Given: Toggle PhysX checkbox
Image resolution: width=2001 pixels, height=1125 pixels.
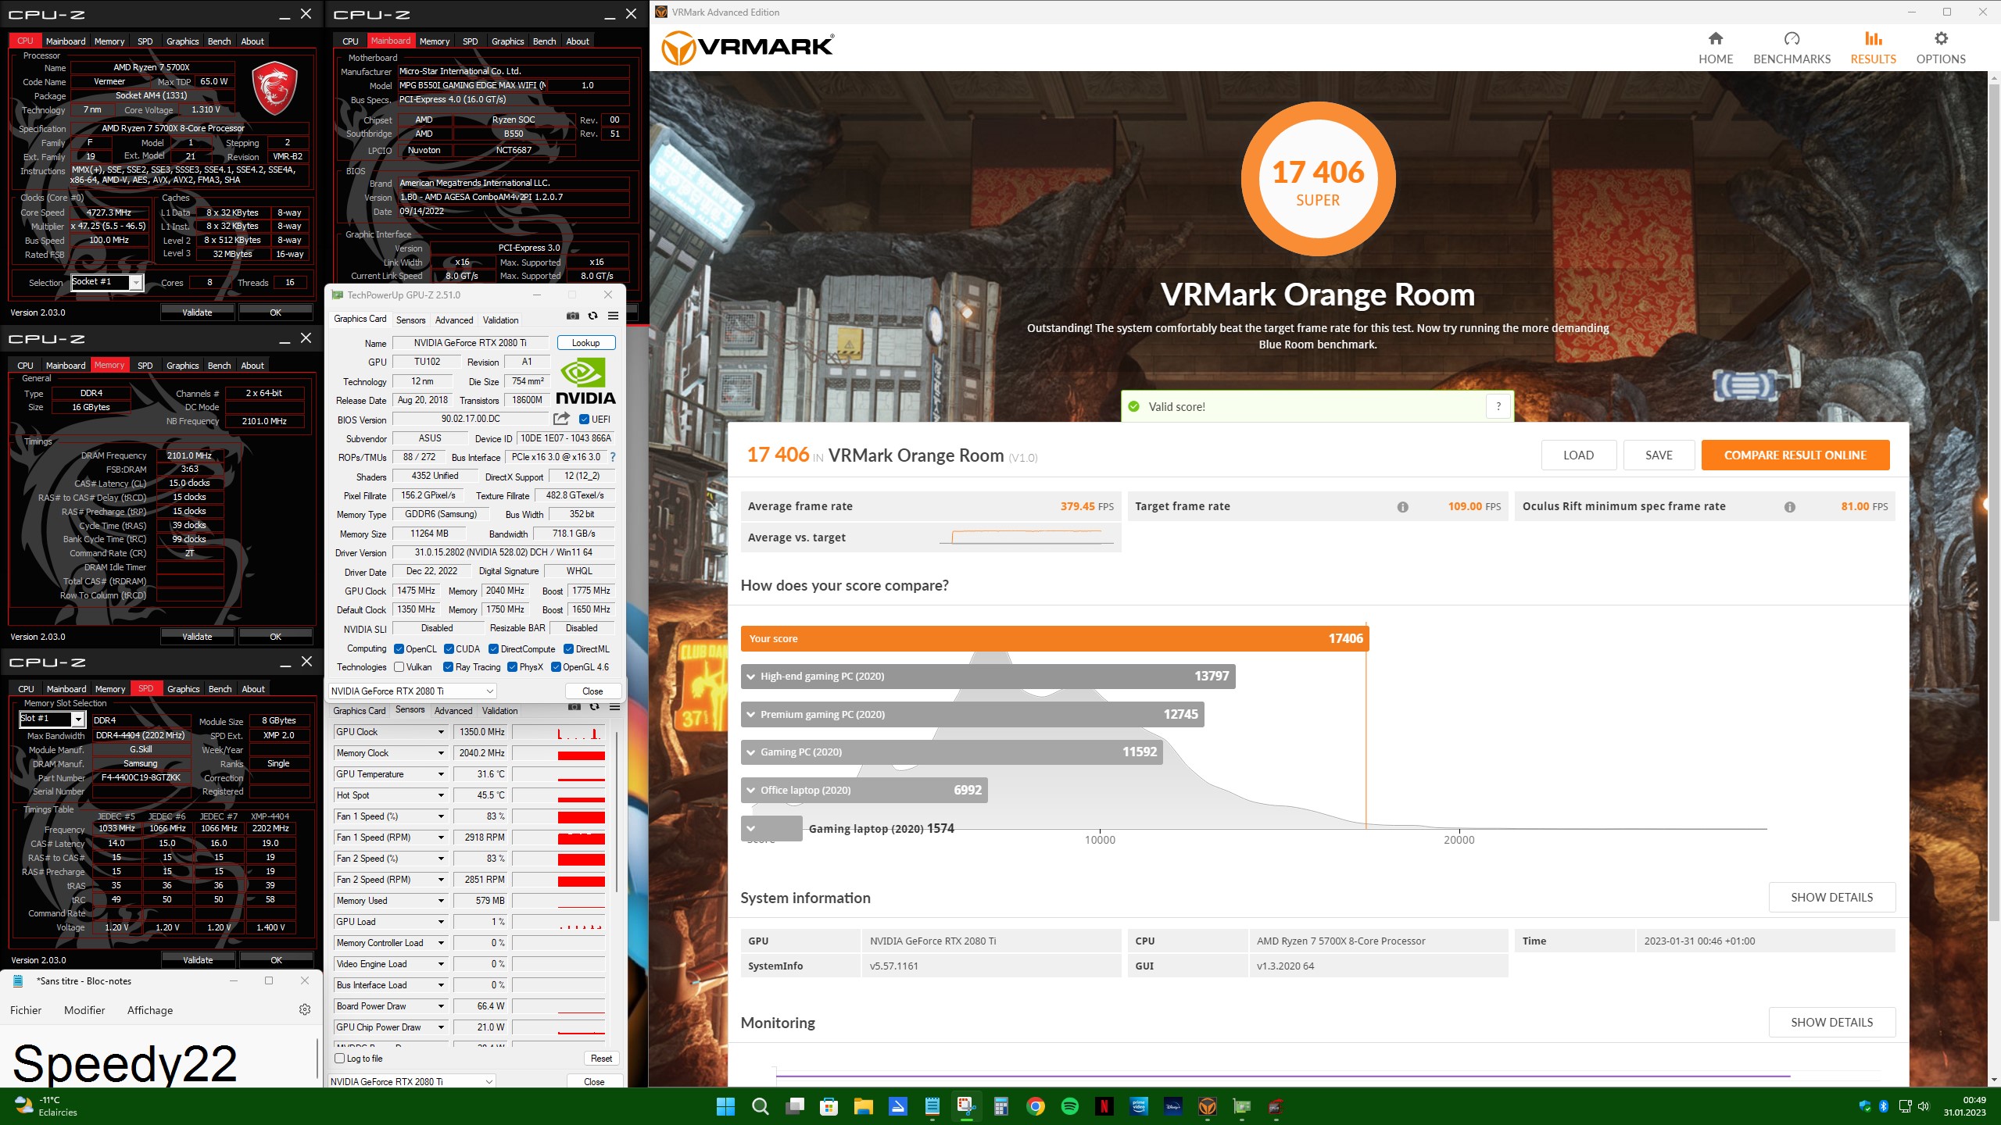Looking at the screenshot, I should tap(512, 667).
